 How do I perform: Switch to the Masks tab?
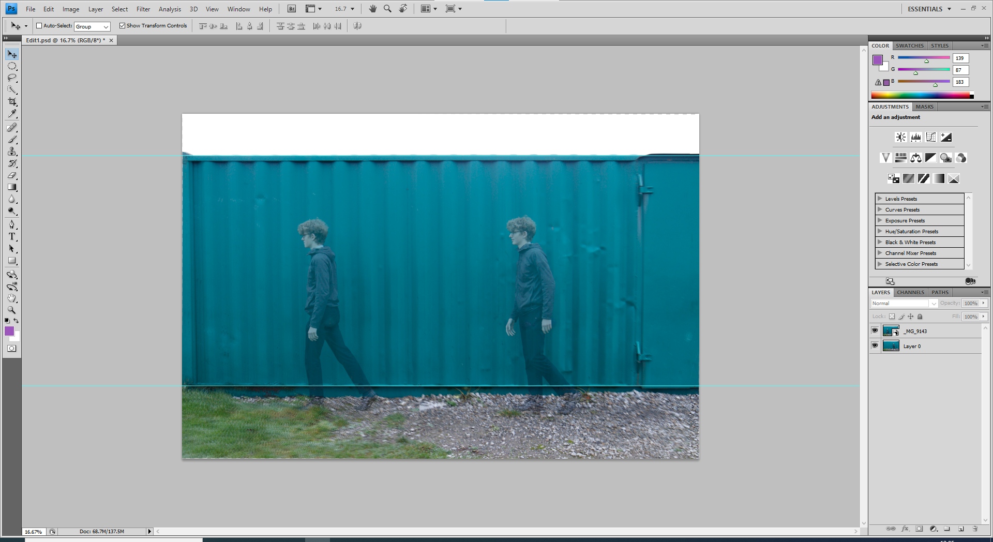(x=924, y=107)
